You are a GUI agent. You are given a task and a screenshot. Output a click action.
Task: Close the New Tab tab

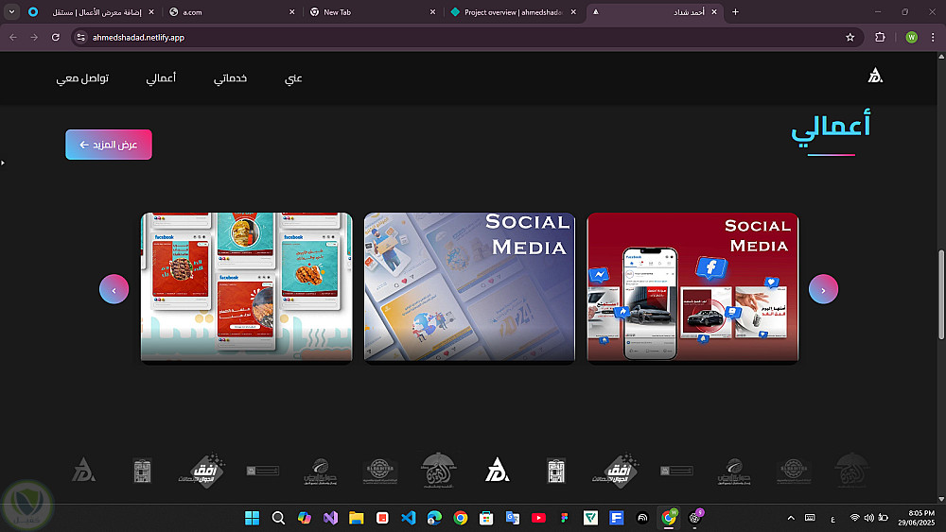pos(432,12)
